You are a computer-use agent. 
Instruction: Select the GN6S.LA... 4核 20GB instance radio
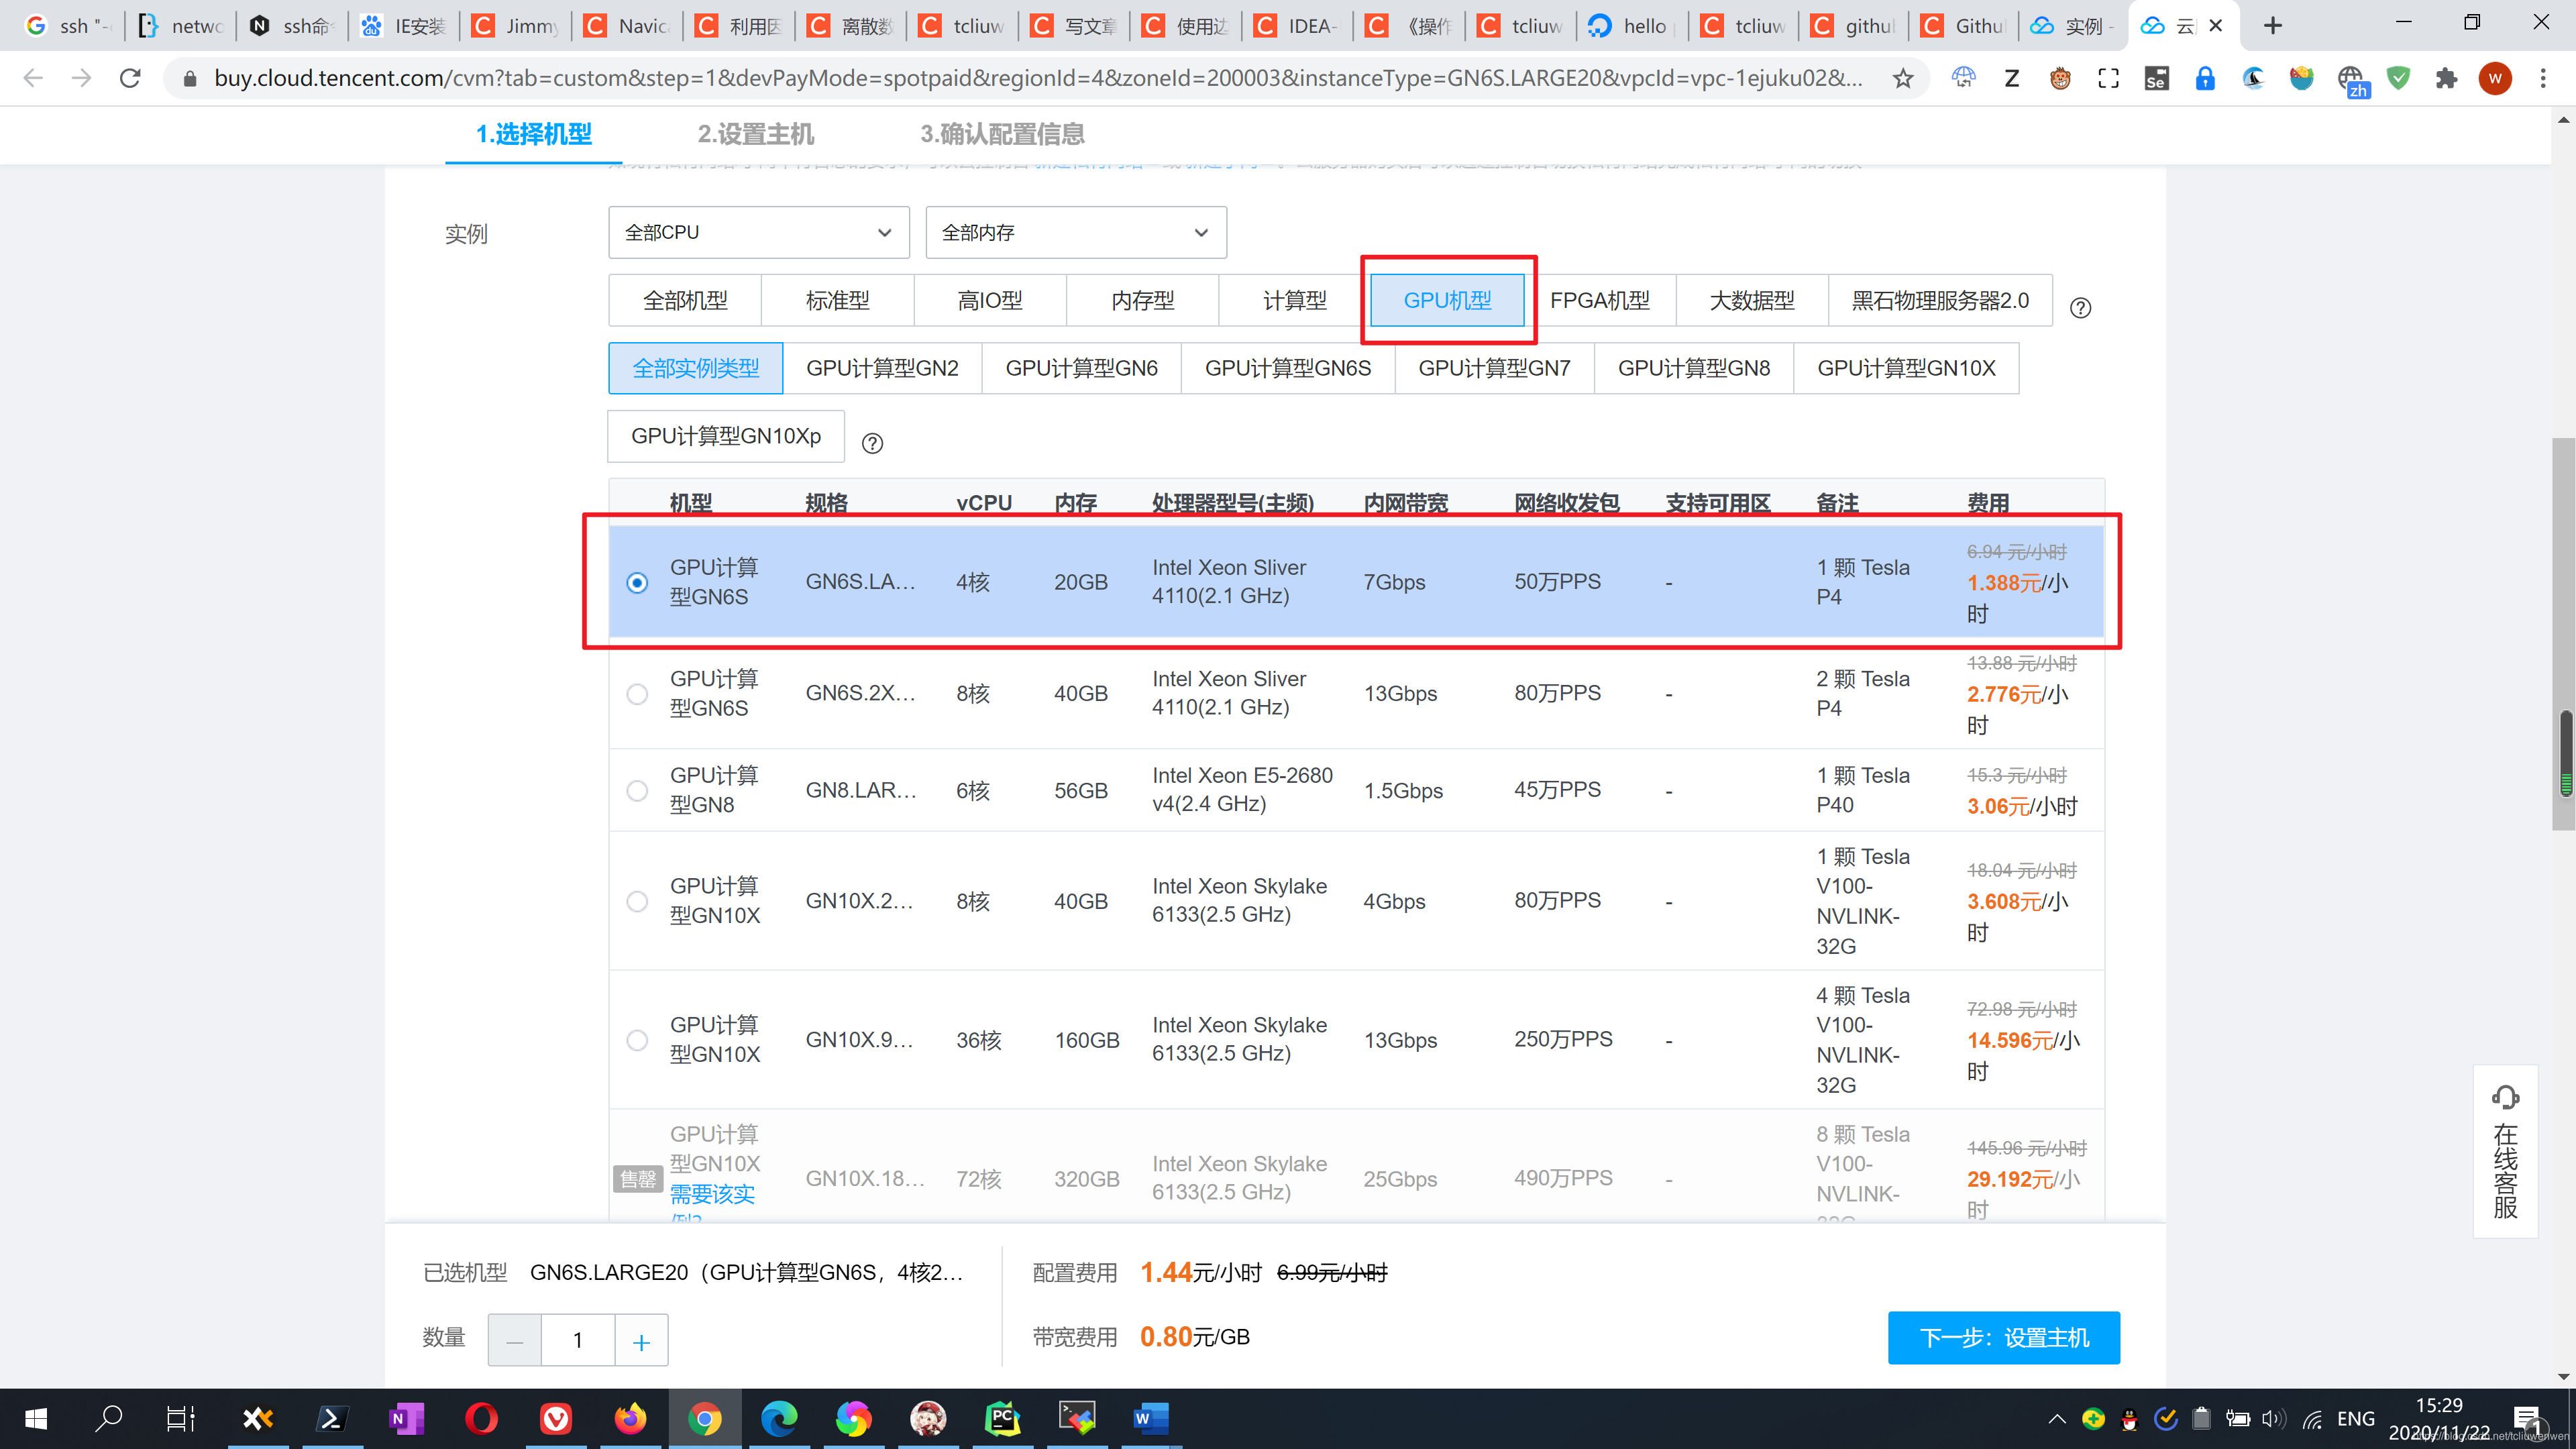[637, 582]
